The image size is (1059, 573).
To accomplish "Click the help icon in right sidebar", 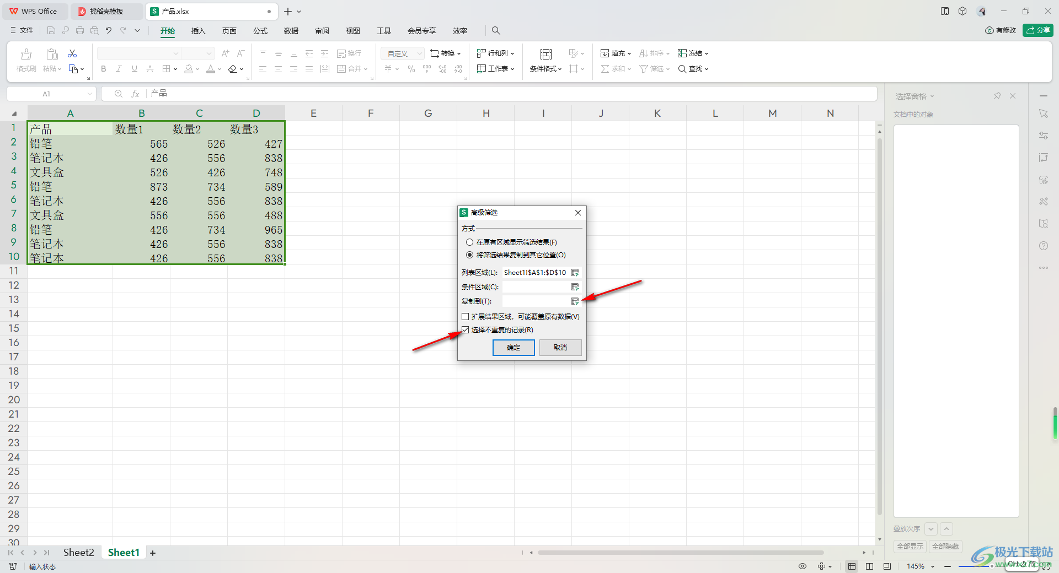I will click(x=1044, y=246).
